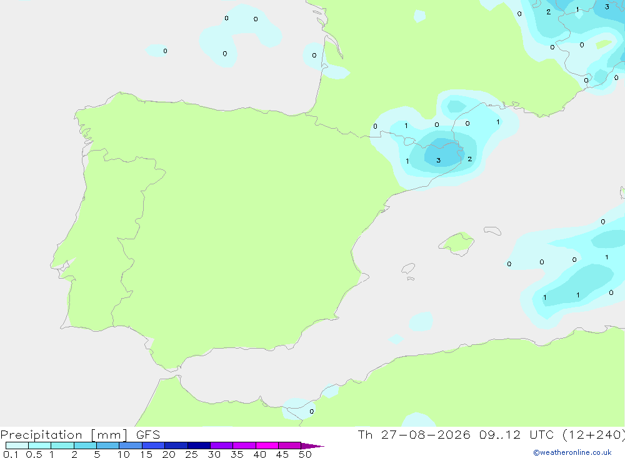Click the palest cyan 0.1–0.5 mm legend swatch
This screenshot has width=625, height=458.
[x=17, y=446]
